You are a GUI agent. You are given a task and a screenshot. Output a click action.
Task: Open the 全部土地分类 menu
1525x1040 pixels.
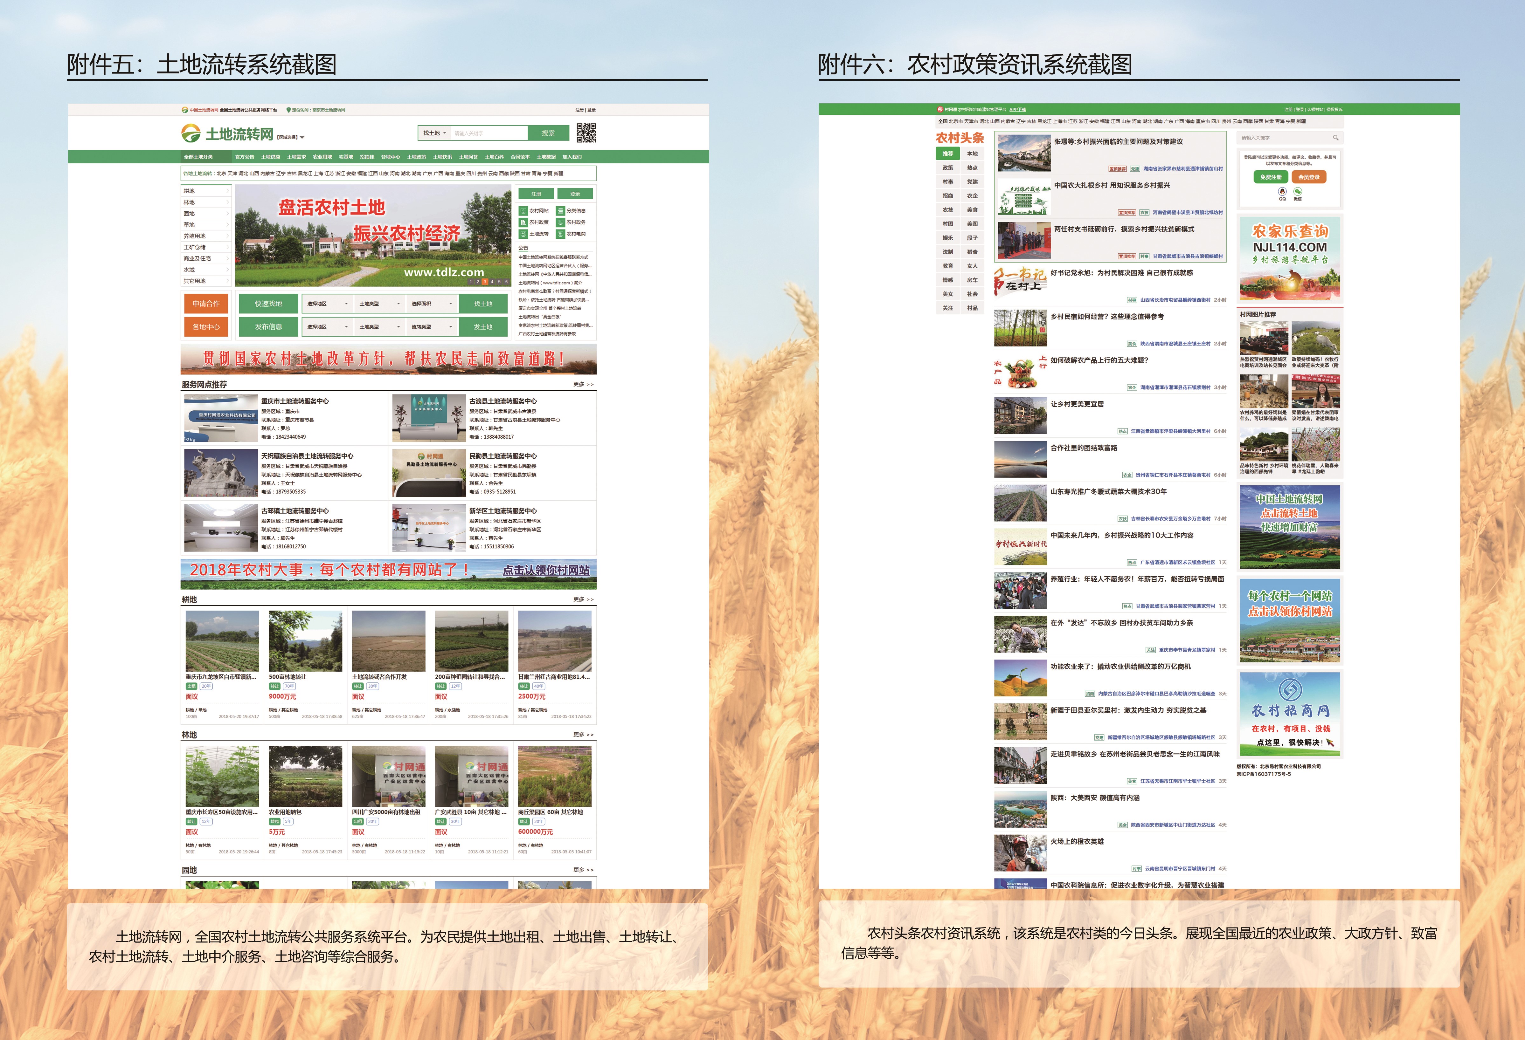[x=206, y=157]
